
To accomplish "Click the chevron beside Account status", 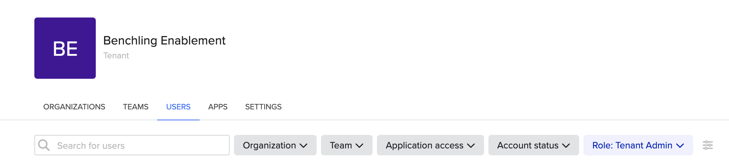I will tap(566, 145).
